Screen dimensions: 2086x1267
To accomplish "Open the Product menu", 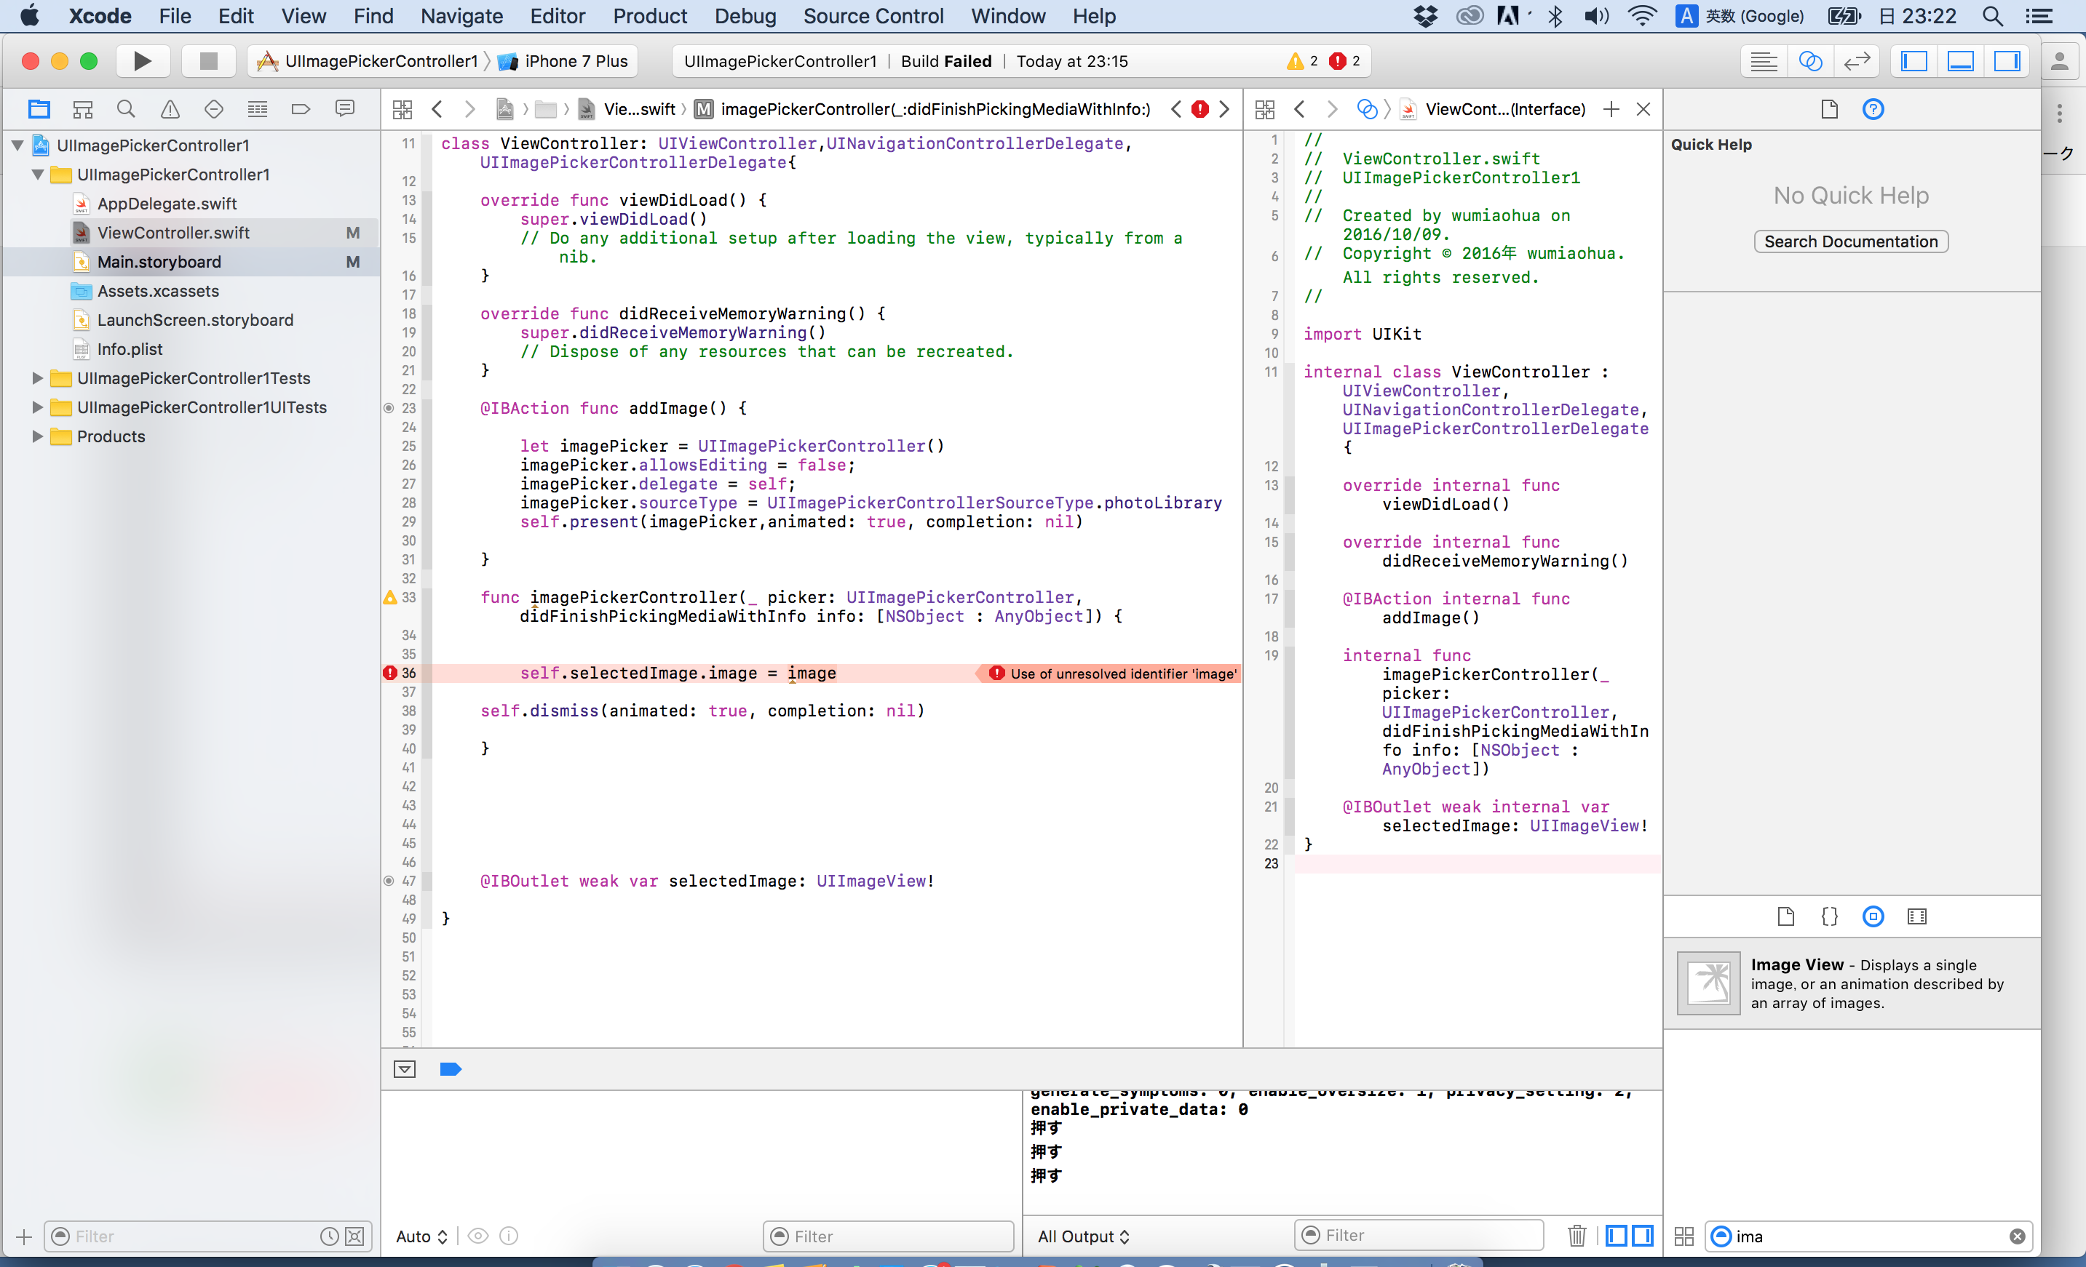I will pos(649,16).
